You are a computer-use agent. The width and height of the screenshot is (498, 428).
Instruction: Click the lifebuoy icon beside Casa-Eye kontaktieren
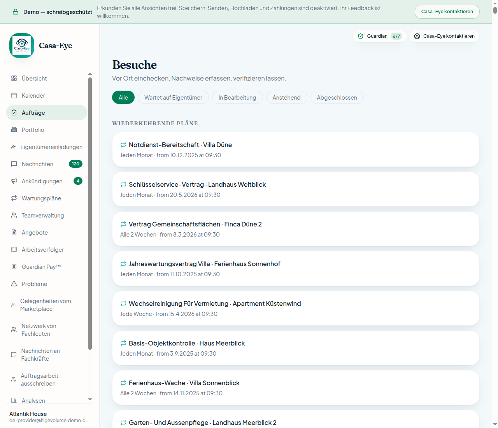[417, 36]
